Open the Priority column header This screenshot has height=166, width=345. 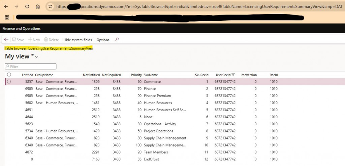136,75
